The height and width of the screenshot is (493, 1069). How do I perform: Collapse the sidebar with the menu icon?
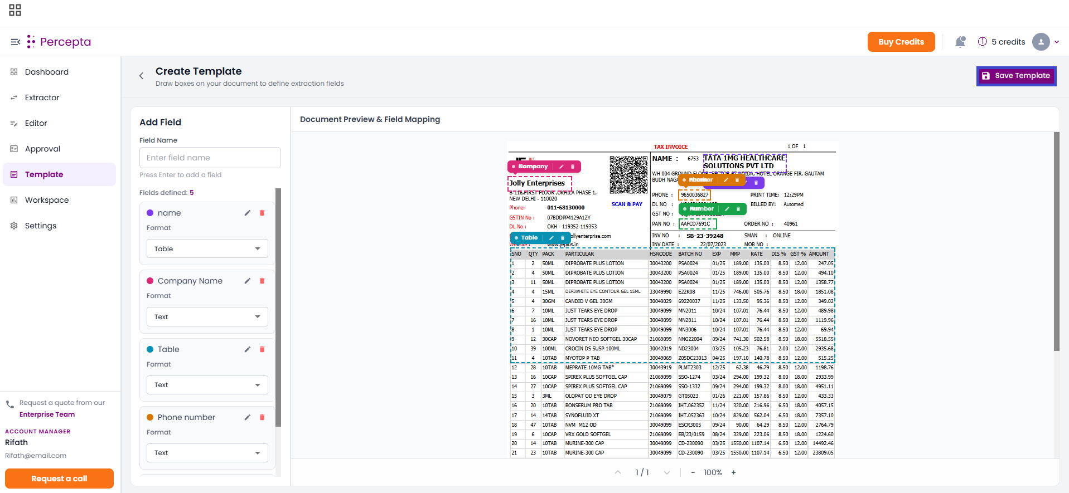16,42
